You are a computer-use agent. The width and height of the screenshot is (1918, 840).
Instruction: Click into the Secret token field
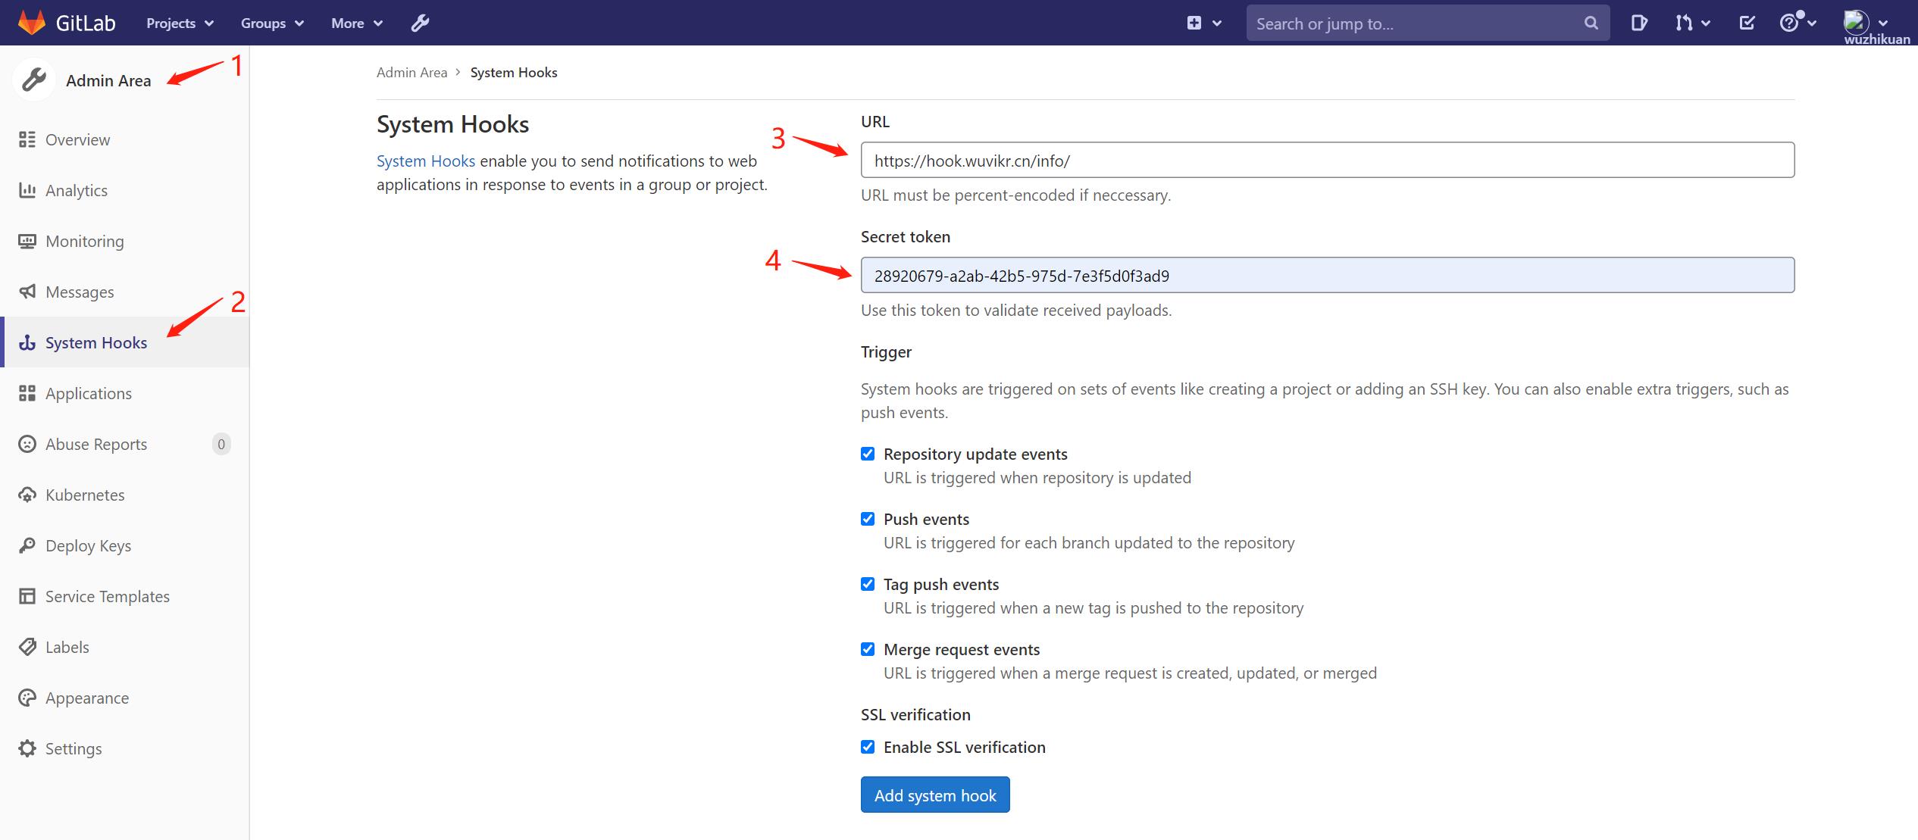(1326, 275)
